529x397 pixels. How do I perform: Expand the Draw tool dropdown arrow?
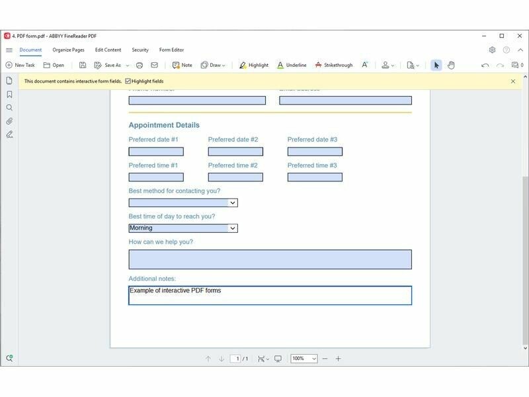[224, 66]
